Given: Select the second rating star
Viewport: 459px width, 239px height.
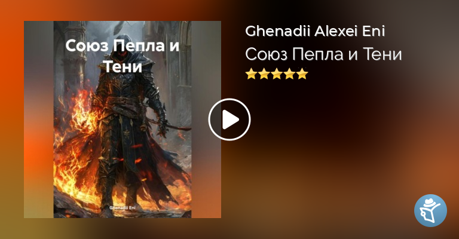Looking at the screenshot, I should point(264,73).
